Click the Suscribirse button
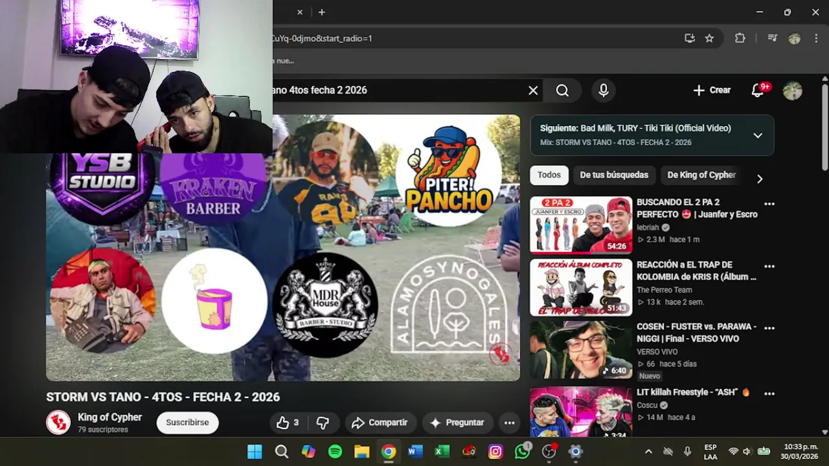829x466 pixels. click(187, 423)
